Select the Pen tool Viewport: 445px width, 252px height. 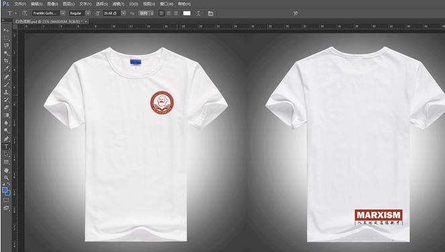[x=6, y=139]
